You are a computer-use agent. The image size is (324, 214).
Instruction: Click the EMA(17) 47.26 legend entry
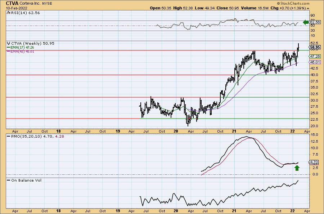[22, 47]
